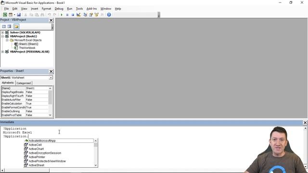
Task: Collapse the VBAProject (Book1) node
Action: pos(2,37)
